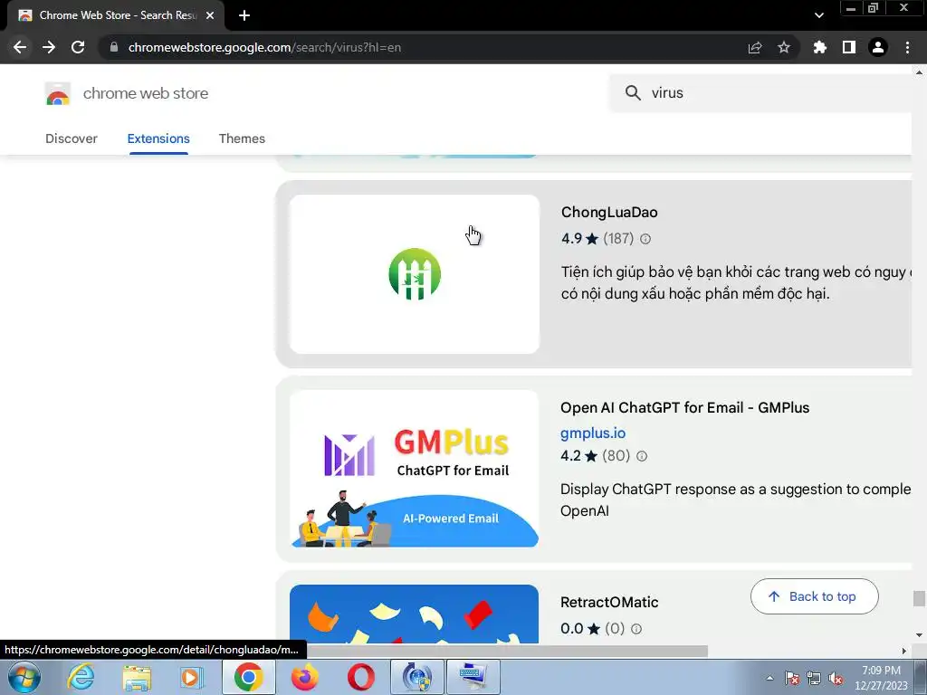
Task: Click the Chrome taskbar icon
Action: coord(248,677)
